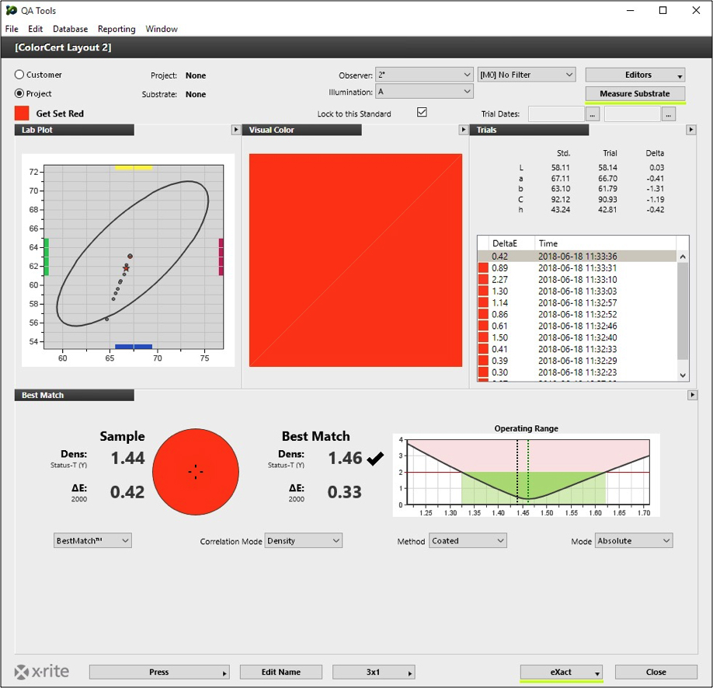Expand the Best Match panel options arrow

pos(692,395)
